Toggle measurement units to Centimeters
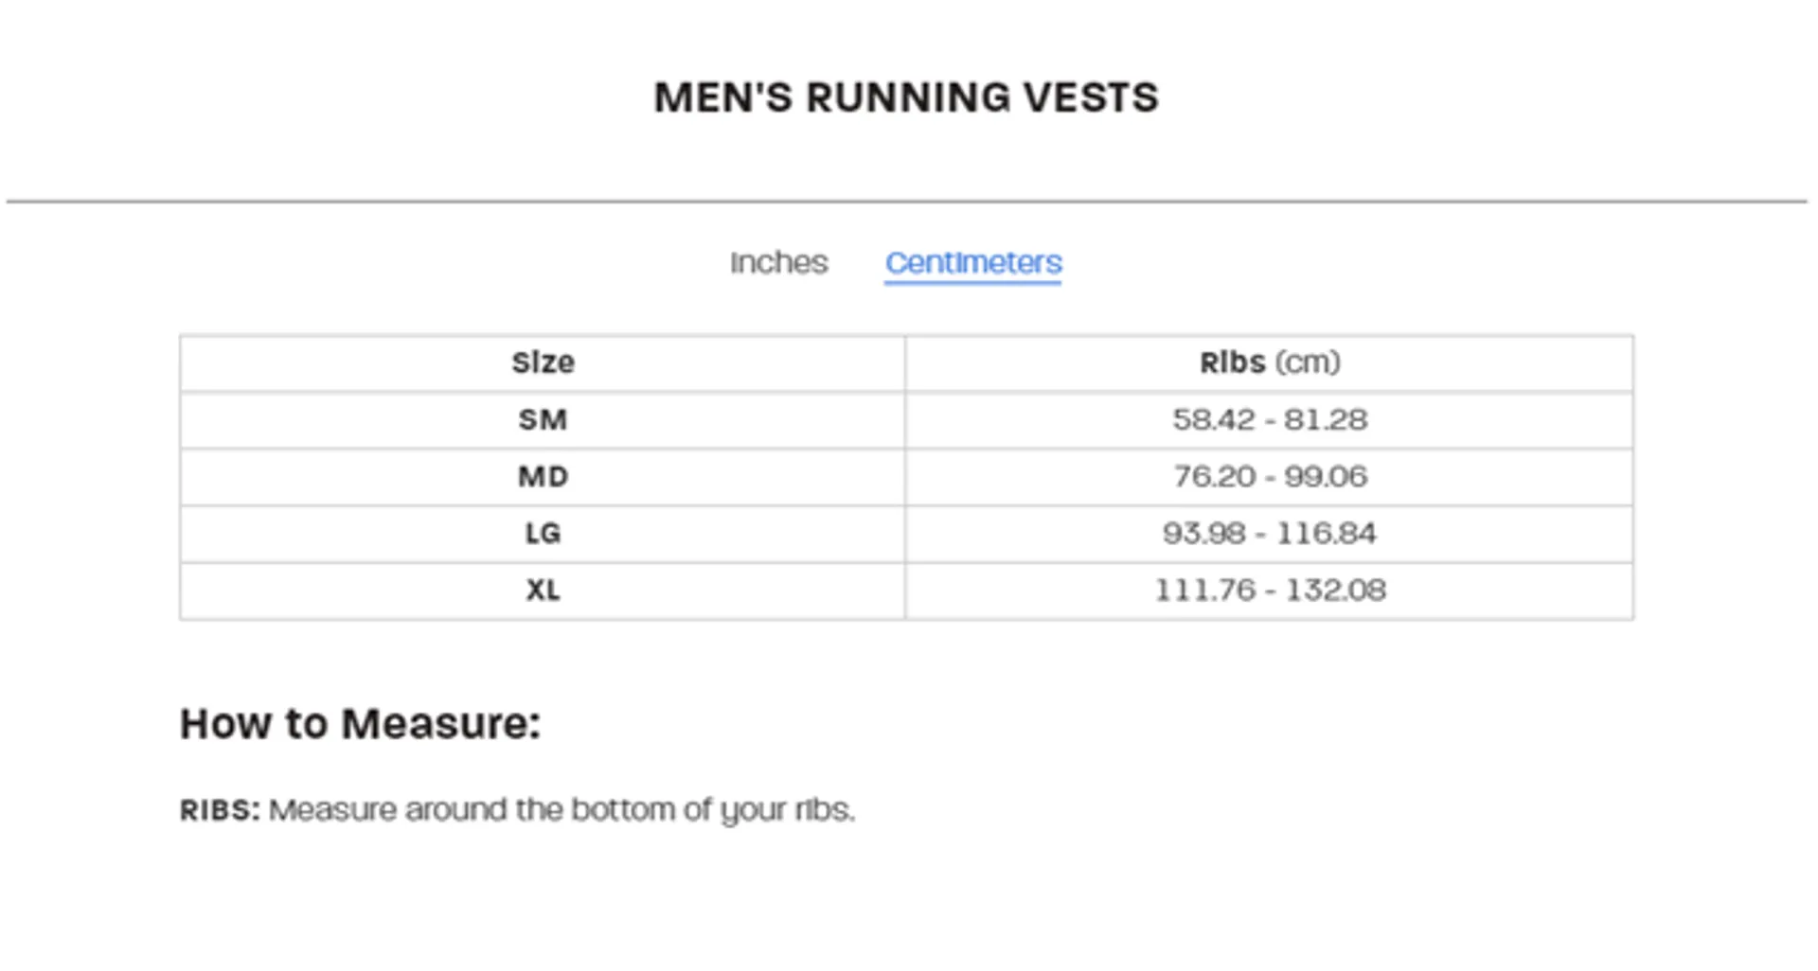Screen dimensions: 1818x971 coord(972,263)
